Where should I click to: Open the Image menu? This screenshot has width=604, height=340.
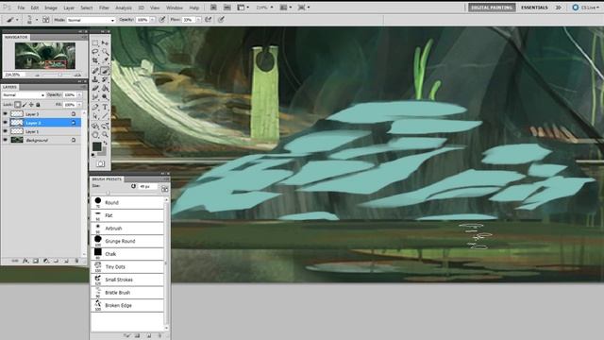click(51, 8)
